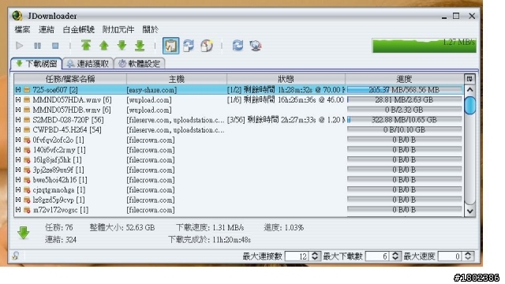Move selected item up one position
This screenshot has width=505, height=284.
[x=104, y=46]
